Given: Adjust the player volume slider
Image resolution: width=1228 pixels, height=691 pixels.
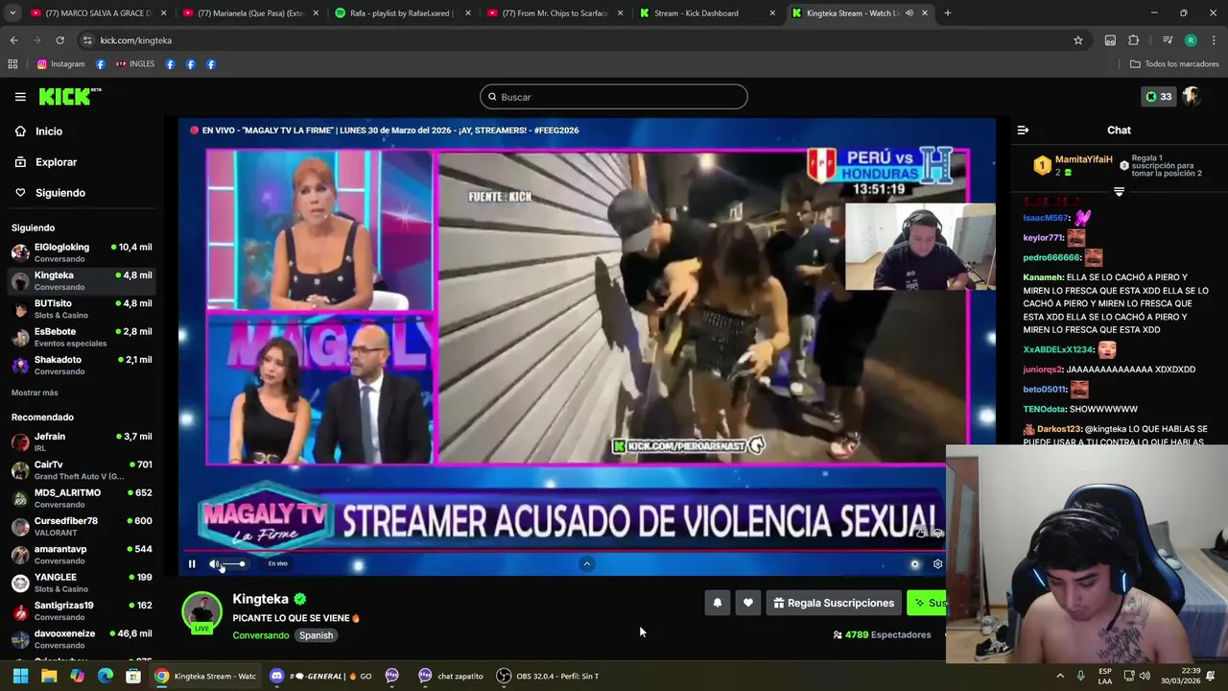Looking at the screenshot, I should click(233, 564).
